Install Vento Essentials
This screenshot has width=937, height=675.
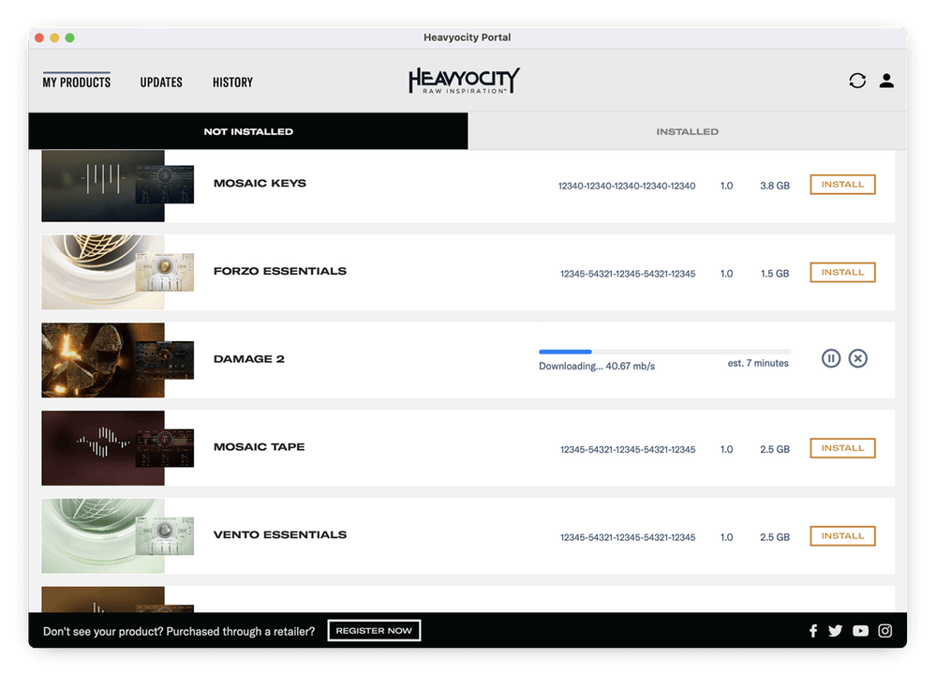[x=841, y=535]
